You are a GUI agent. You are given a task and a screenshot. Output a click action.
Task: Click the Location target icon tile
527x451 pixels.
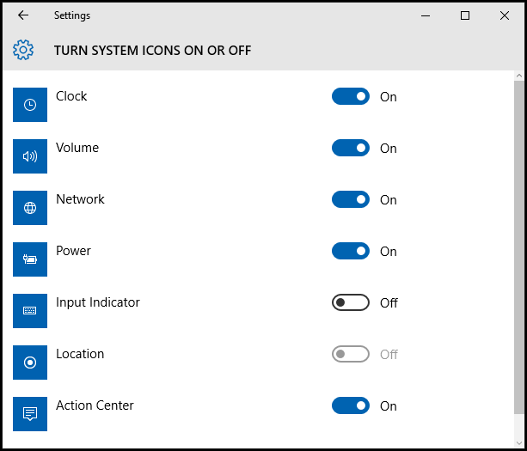pos(30,363)
